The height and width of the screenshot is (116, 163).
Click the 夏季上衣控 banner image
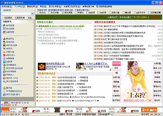137,82
